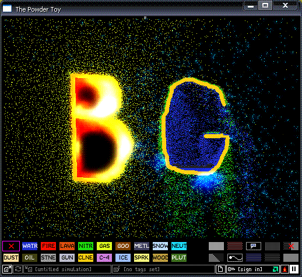Viewport: 302px width, 277px height.
Task: Click the reload simulation arrows icon
Action: 18,269
